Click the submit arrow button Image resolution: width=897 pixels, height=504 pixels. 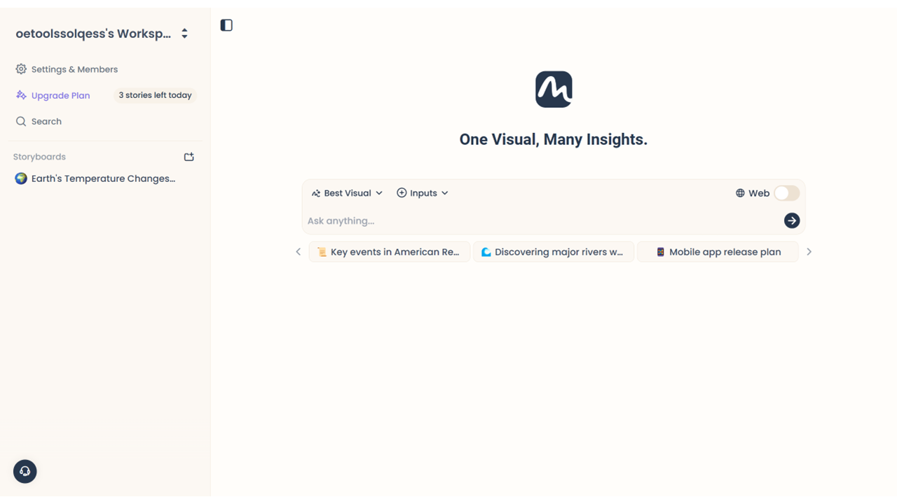click(791, 220)
